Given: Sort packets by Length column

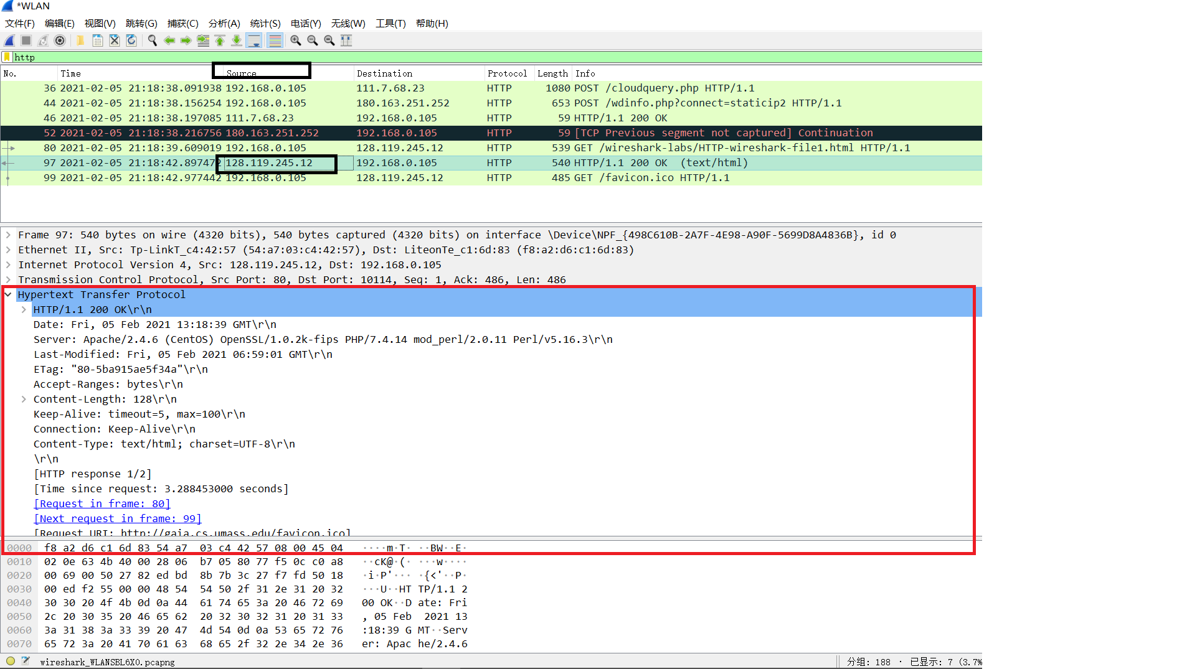Looking at the screenshot, I should point(553,73).
